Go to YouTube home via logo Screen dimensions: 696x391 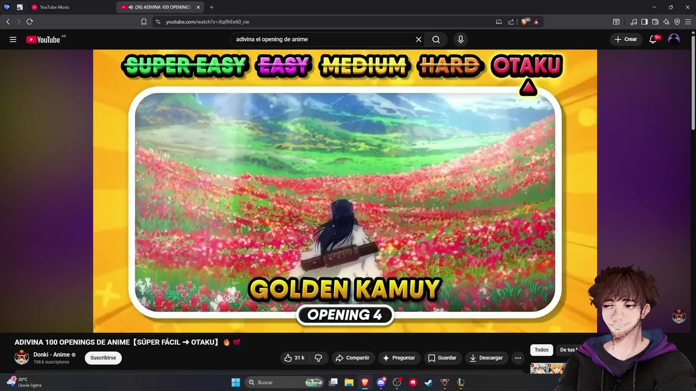click(43, 39)
